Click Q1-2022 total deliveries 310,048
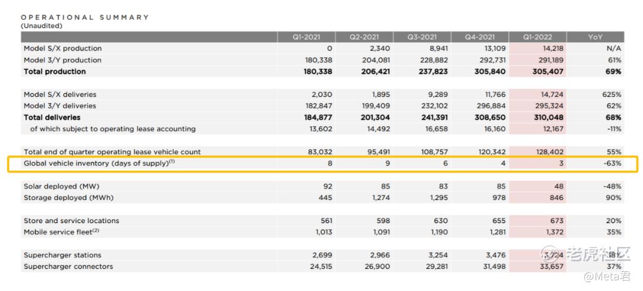This screenshot has width=643, height=291. tap(549, 117)
